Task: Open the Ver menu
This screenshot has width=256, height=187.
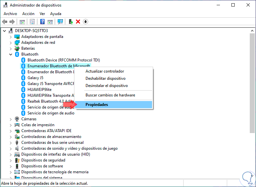Action: (42, 14)
